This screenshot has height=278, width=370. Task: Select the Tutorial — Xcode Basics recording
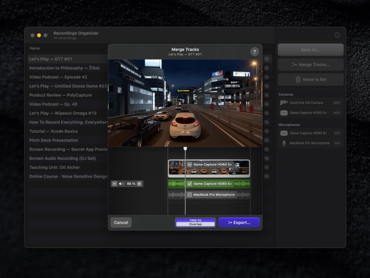click(53, 131)
